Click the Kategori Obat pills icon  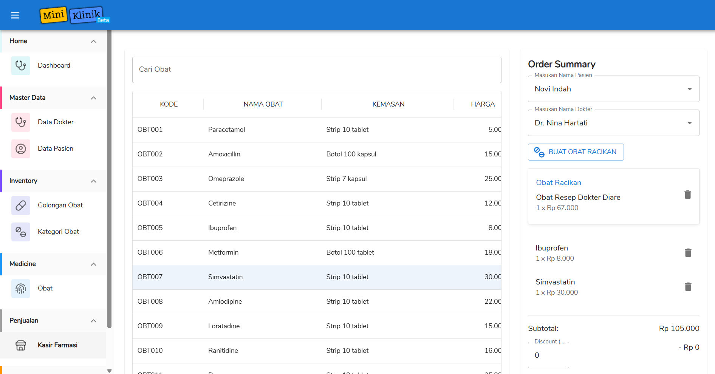(21, 232)
